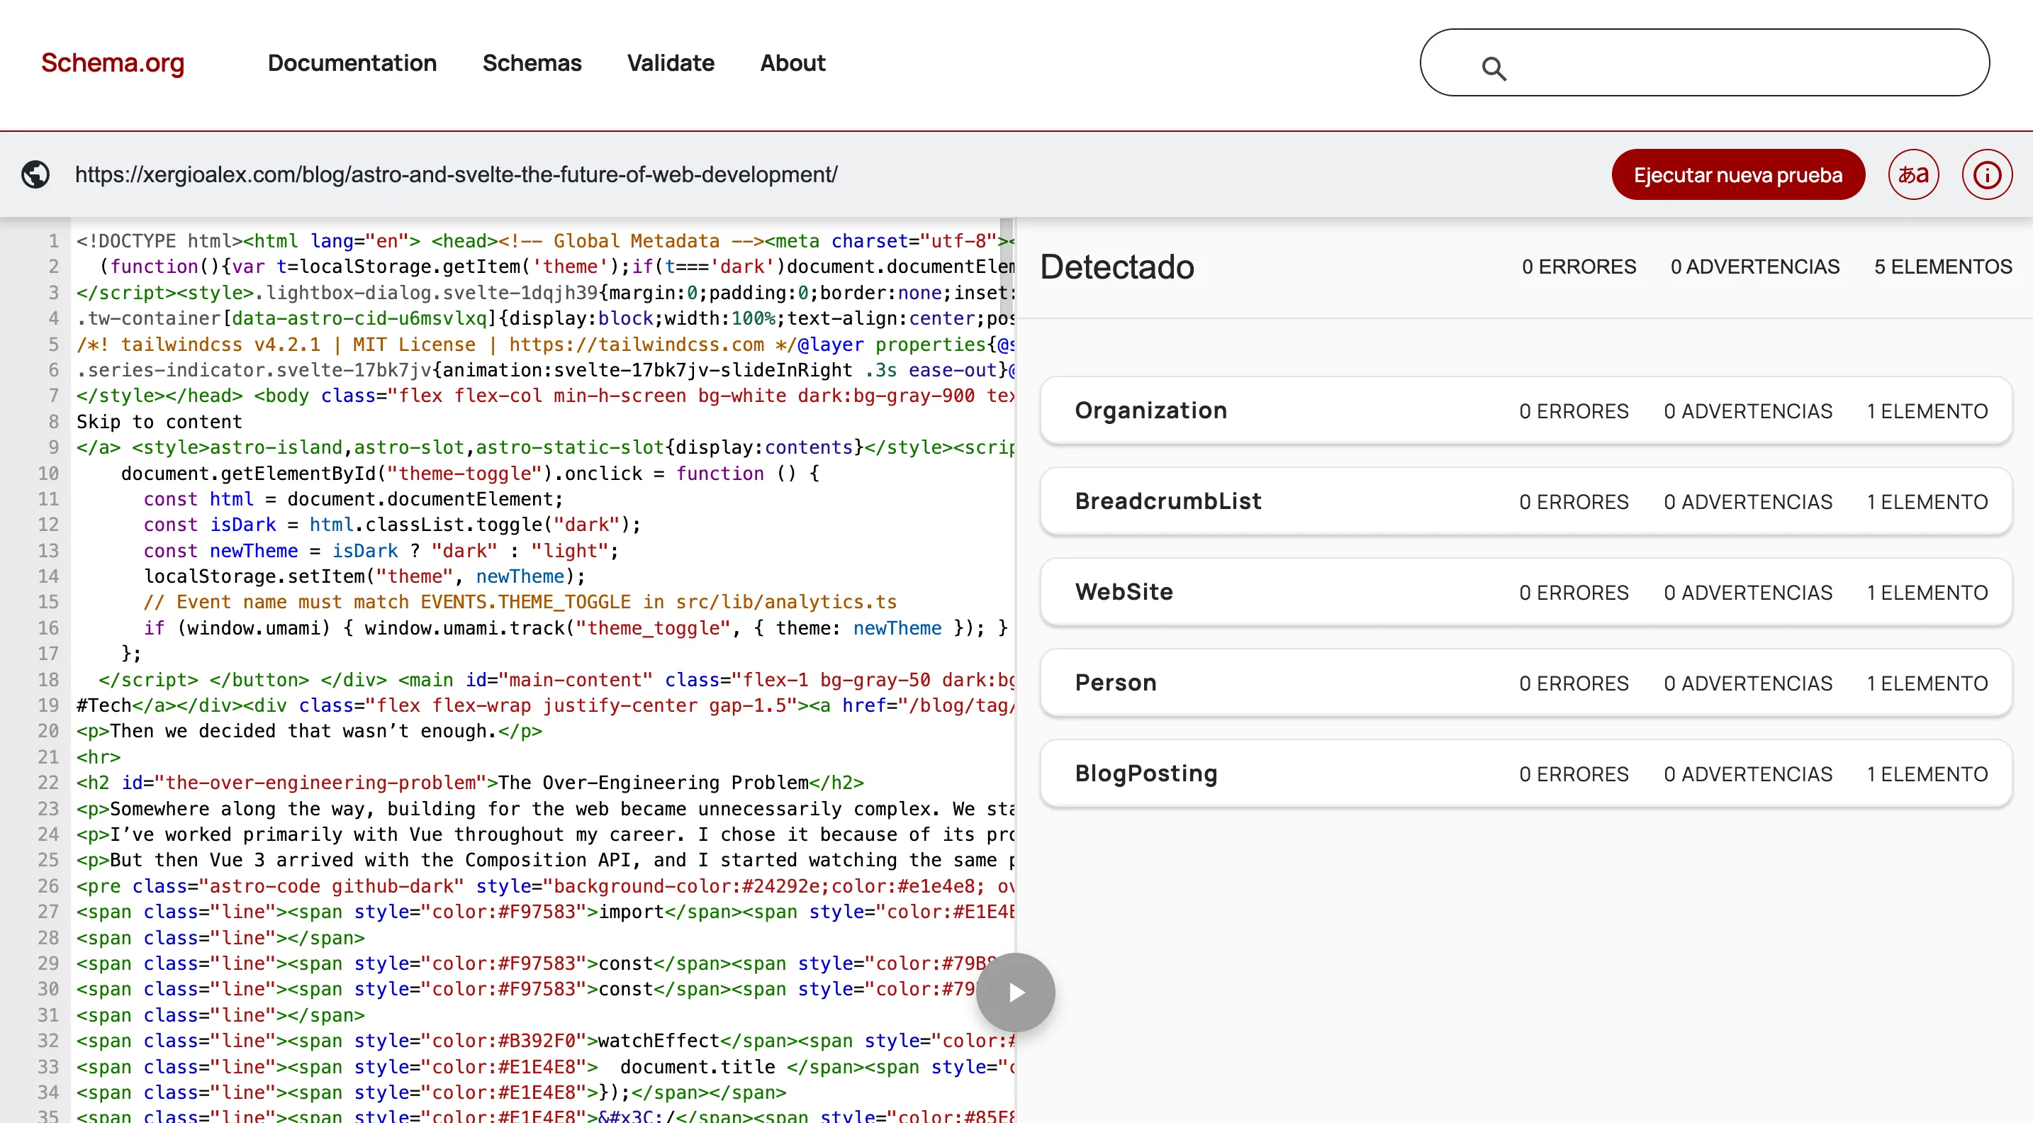
Task: Click the search magnifier icon
Action: (x=1494, y=69)
